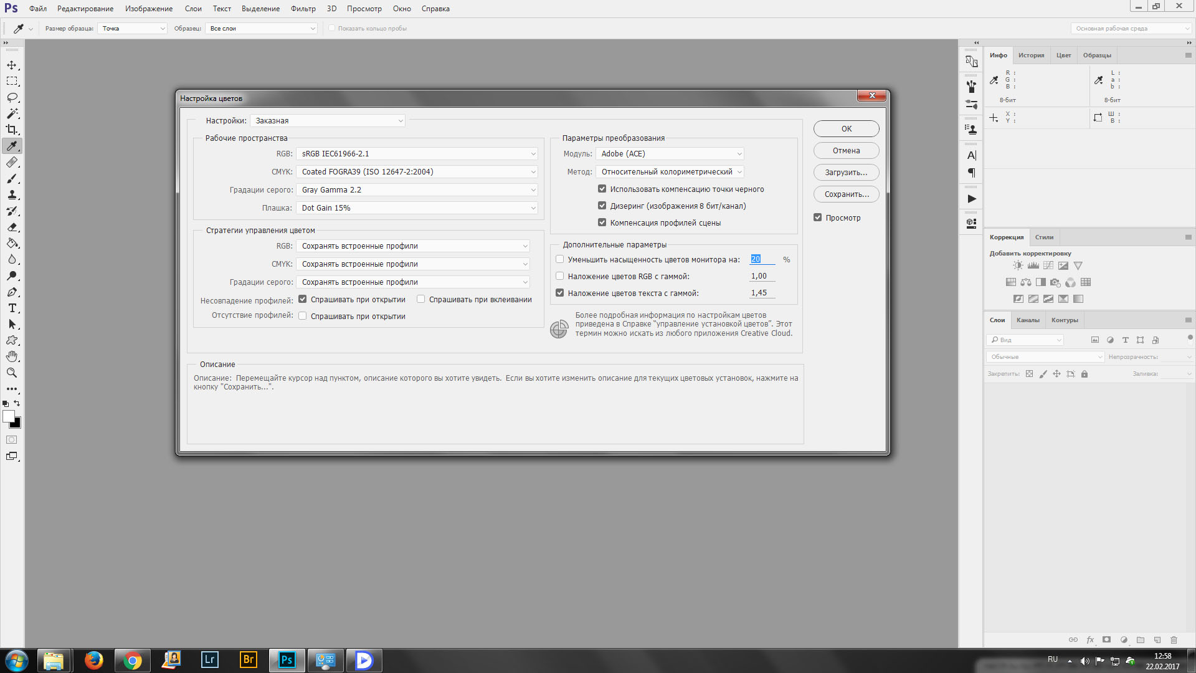Expand the CMYK Coated FOGRA39 dropdown

click(x=417, y=172)
